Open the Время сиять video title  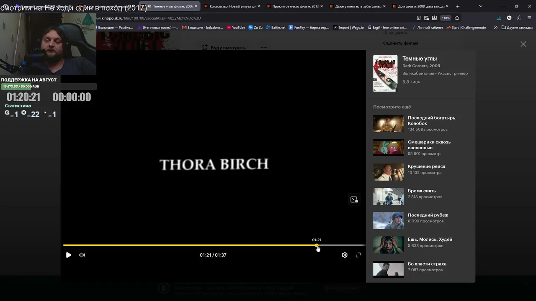(x=422, y=191)
